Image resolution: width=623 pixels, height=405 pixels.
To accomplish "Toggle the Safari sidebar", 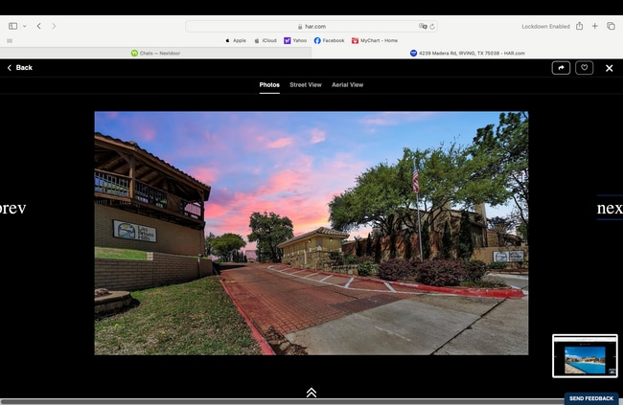I will pyautogui.click(x=12, y=26).
